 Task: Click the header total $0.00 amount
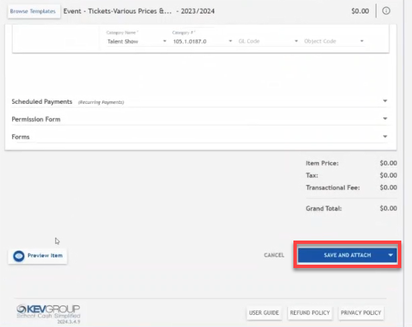click(360, 11)
